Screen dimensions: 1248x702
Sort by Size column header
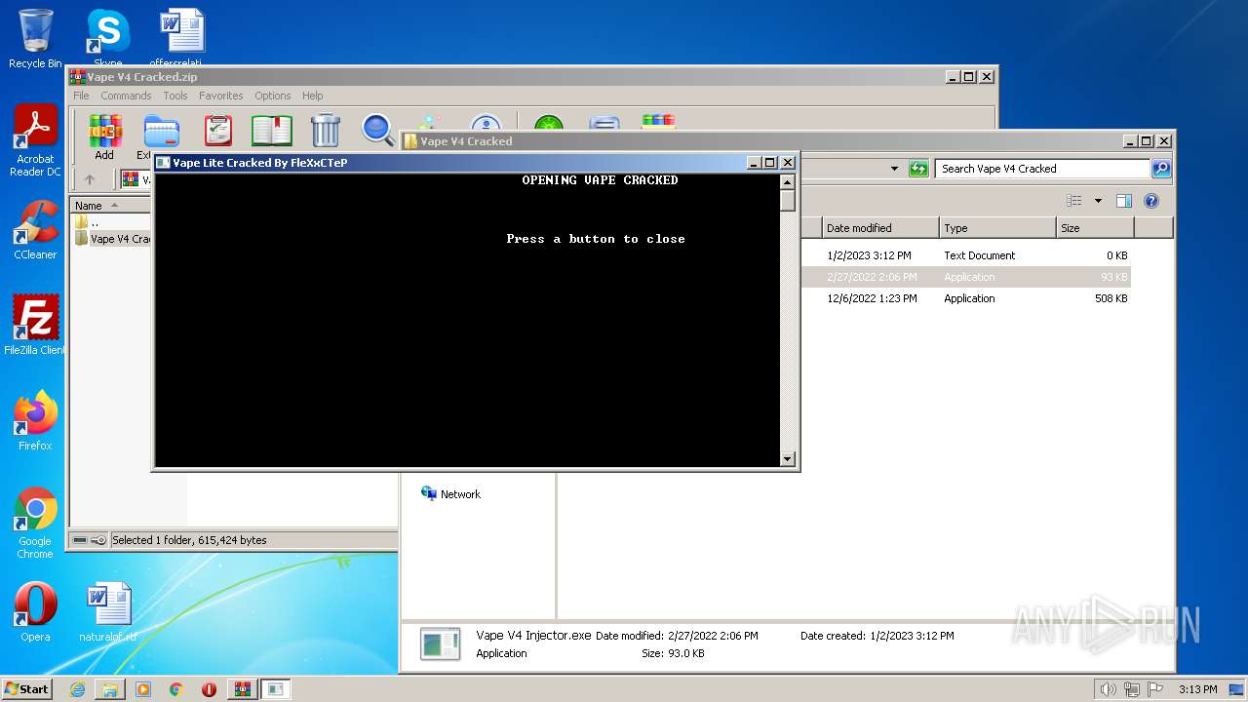click(x=1095, y=228)
